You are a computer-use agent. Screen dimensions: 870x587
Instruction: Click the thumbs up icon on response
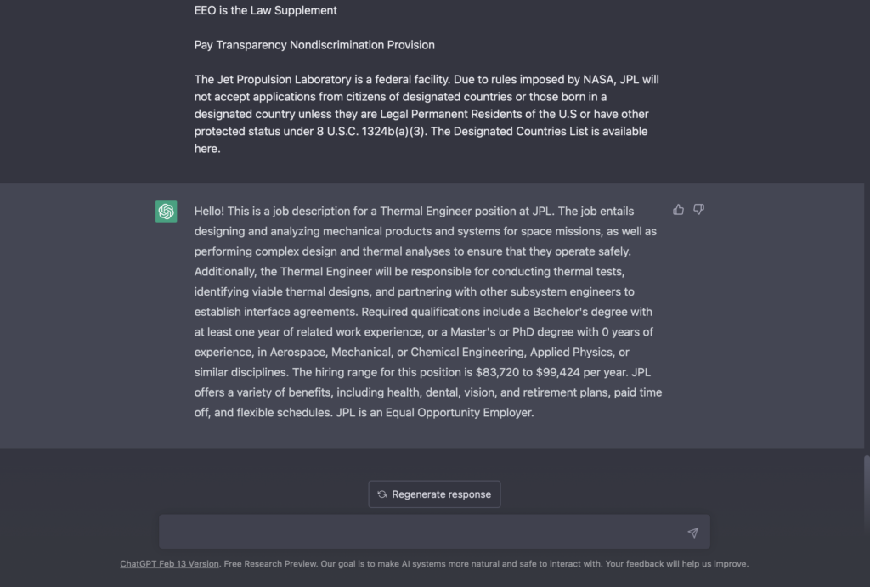[x=678, y=210]
